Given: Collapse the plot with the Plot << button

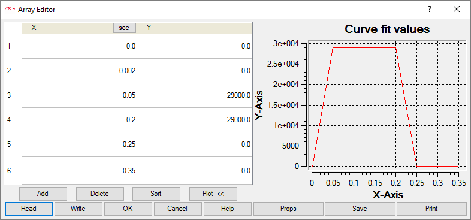Looking at the screenshot, I should (213, 194).
